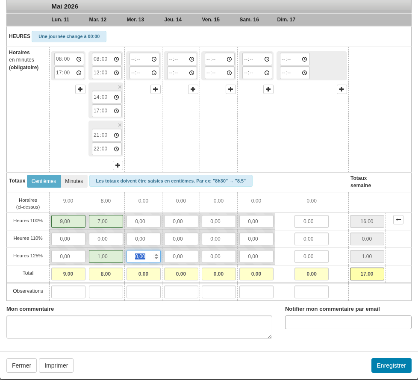The height and width of the screenshot is (380, 418).
Task: Click the Notifier mon commentaire par email field
Action: pos(348,322)
